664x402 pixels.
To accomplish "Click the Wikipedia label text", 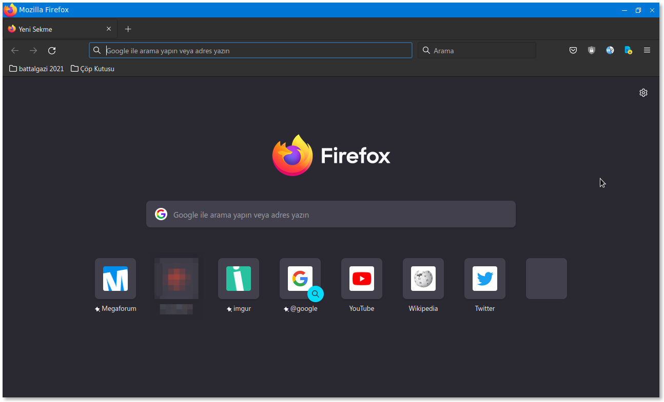I will tap(423, 309).
